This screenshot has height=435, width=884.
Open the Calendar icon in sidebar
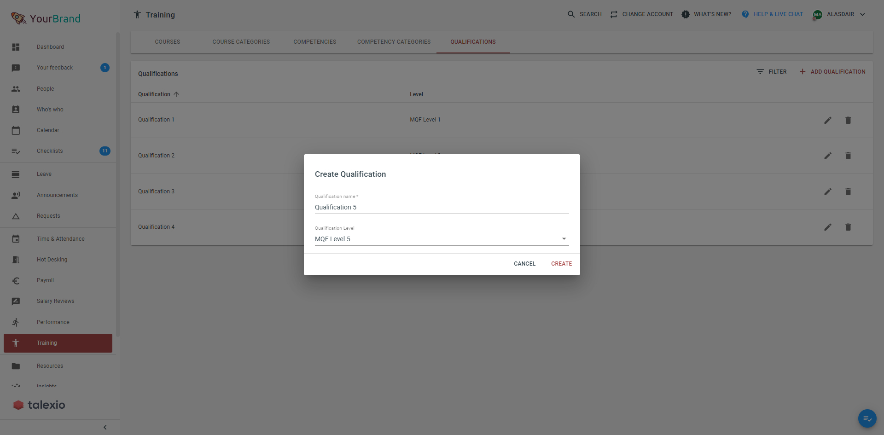(16, 130)
